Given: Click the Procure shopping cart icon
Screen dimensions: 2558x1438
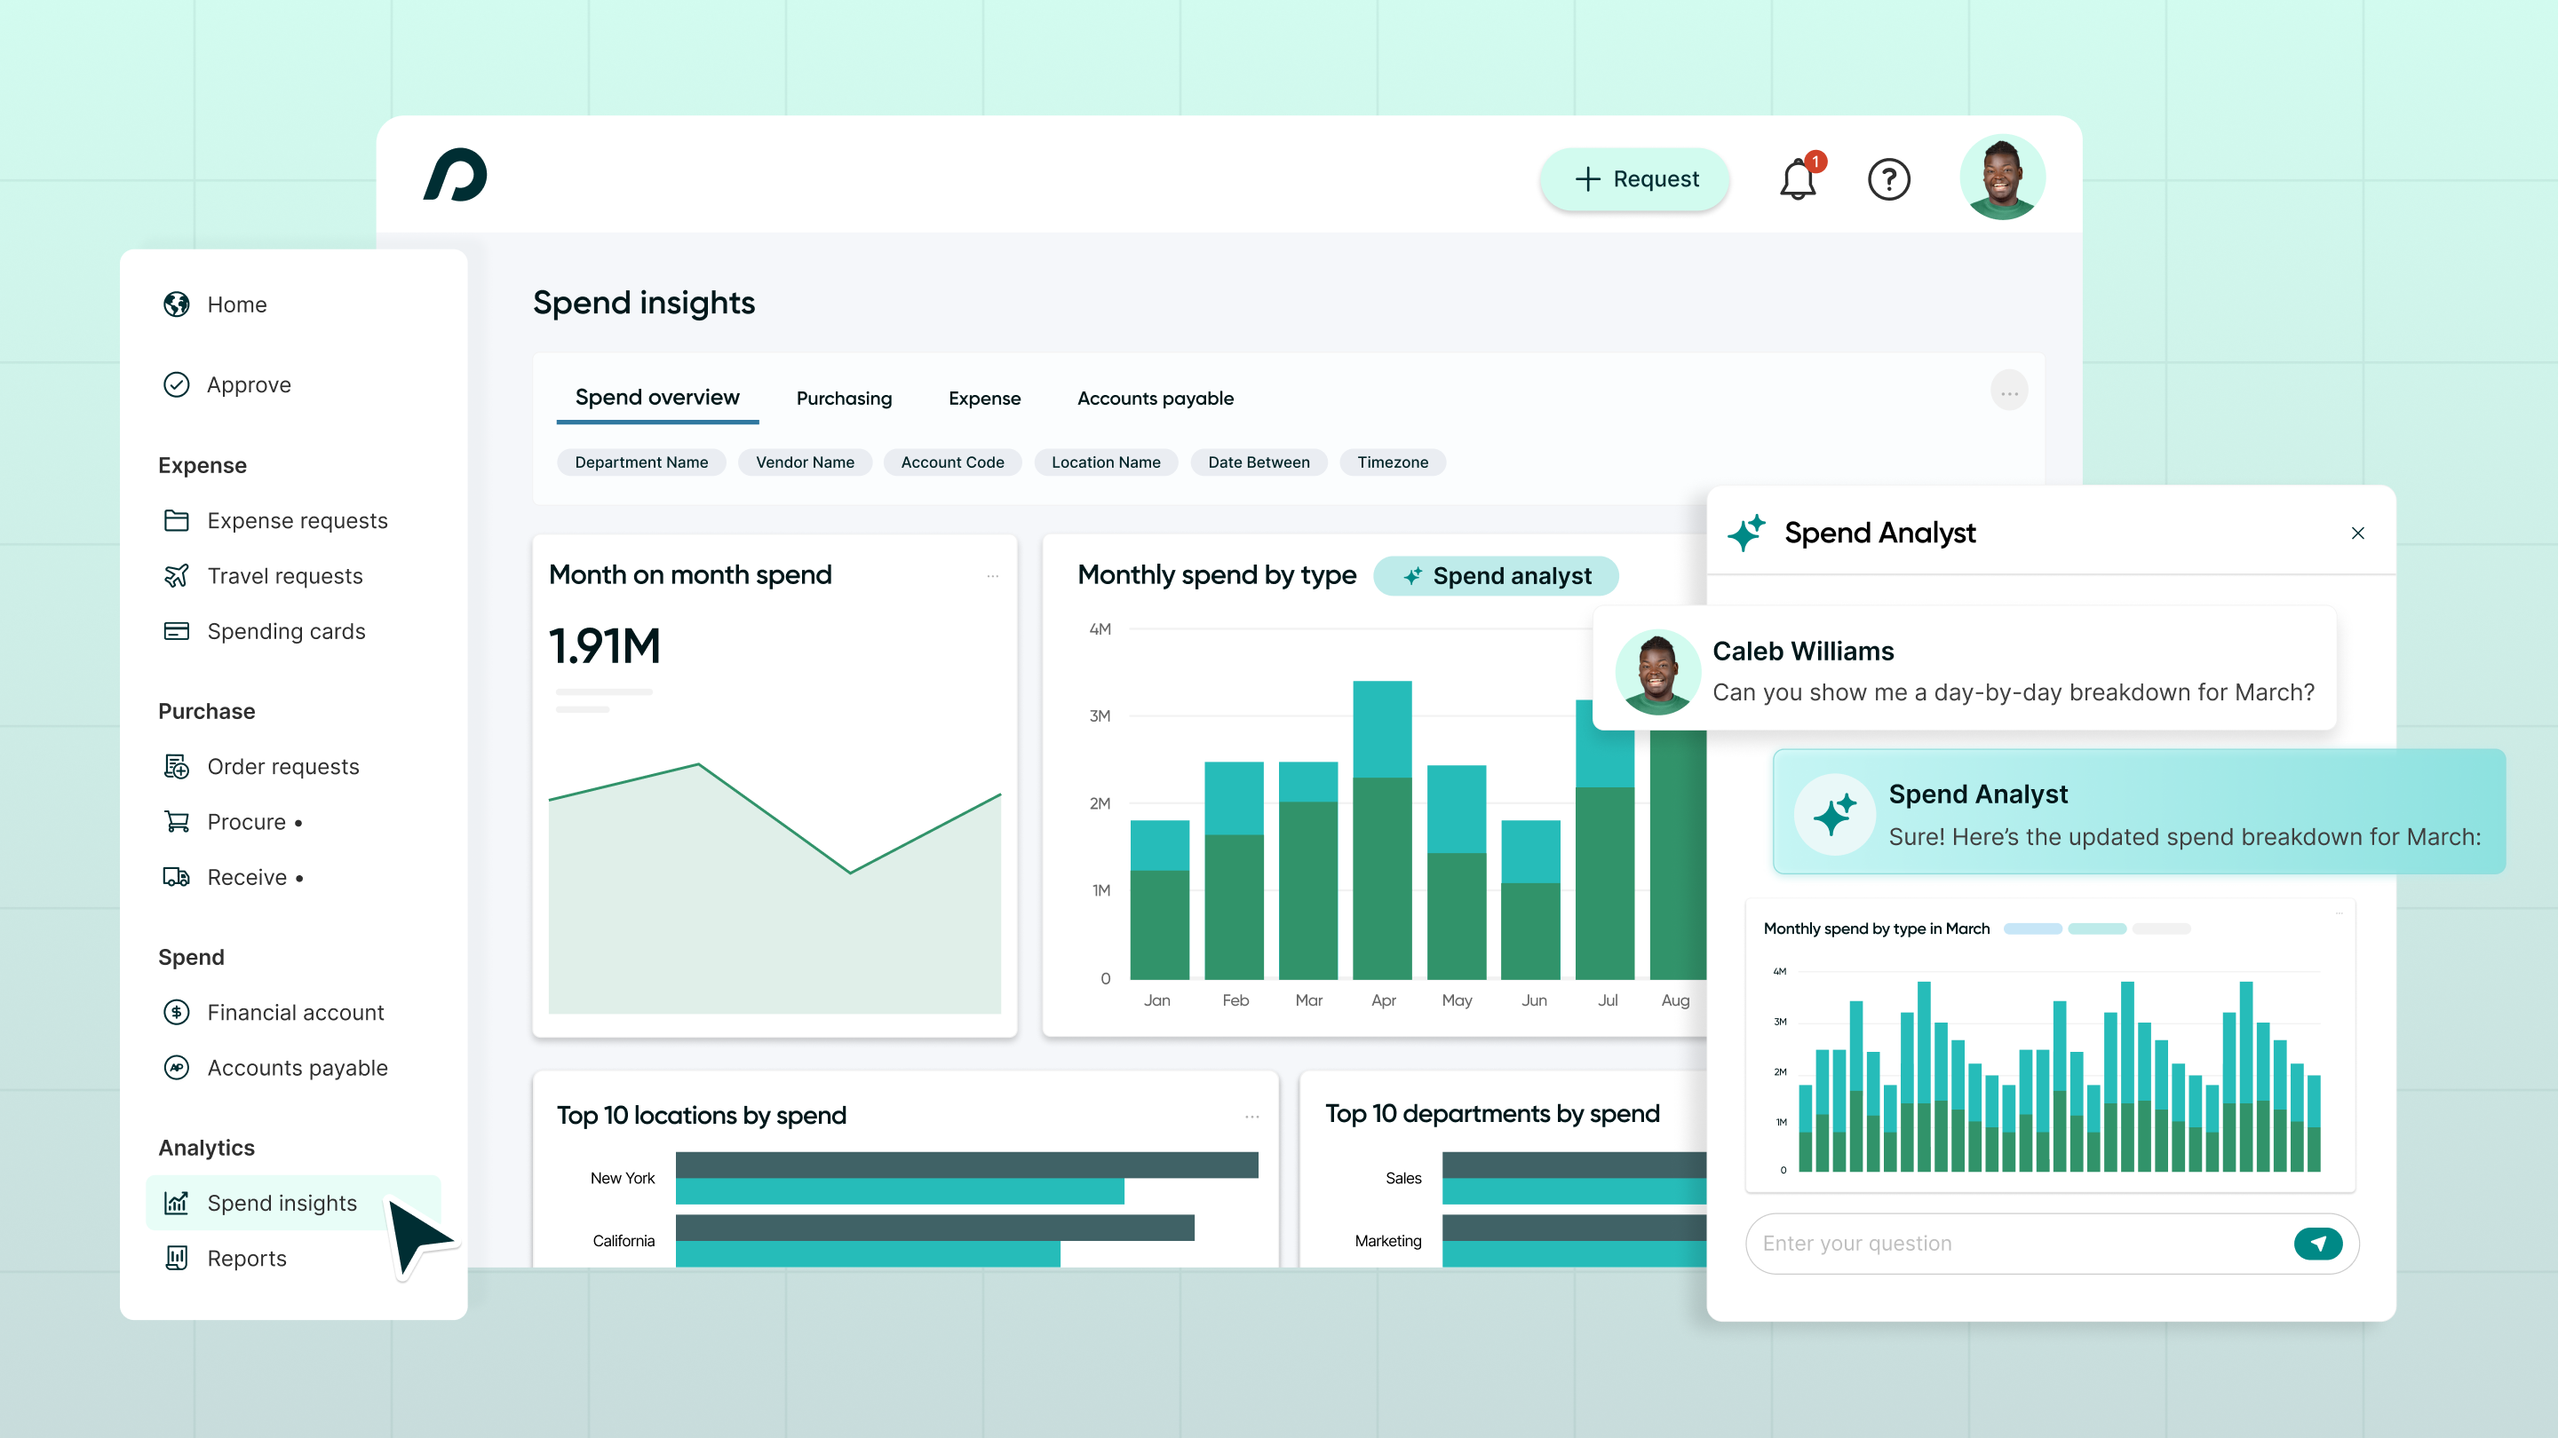Looking at the screenshot, I should click(x=177, y=822).
